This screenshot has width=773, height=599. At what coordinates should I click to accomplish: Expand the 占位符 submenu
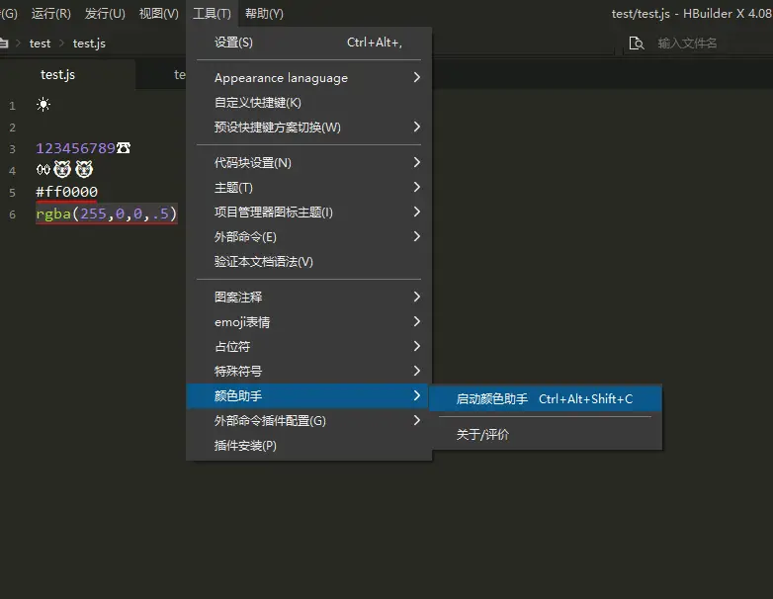pos(309,347)
